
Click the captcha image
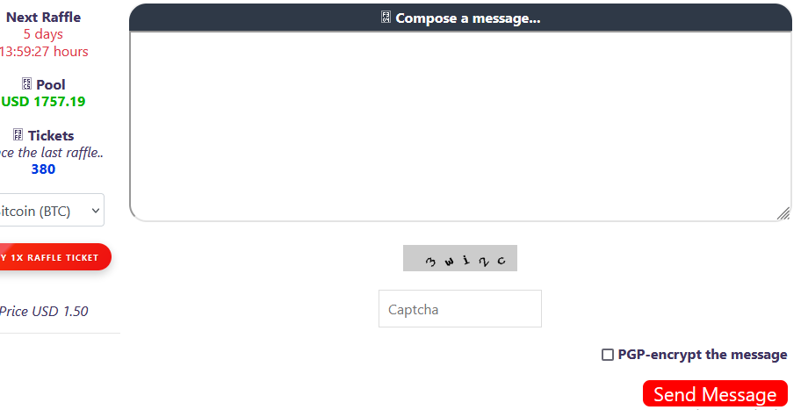(459, 258)
